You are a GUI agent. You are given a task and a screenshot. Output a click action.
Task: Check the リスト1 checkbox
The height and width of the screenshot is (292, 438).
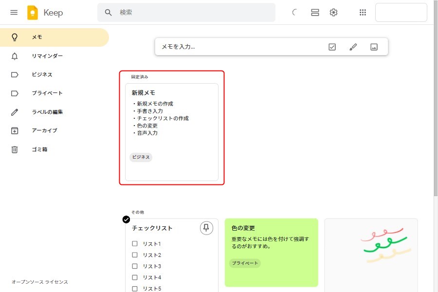click(135, 244)
